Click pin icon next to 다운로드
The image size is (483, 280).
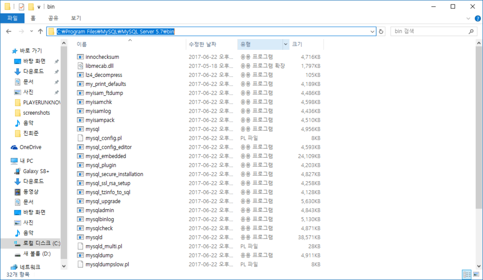pyautogui.click(x=56, y=71)
